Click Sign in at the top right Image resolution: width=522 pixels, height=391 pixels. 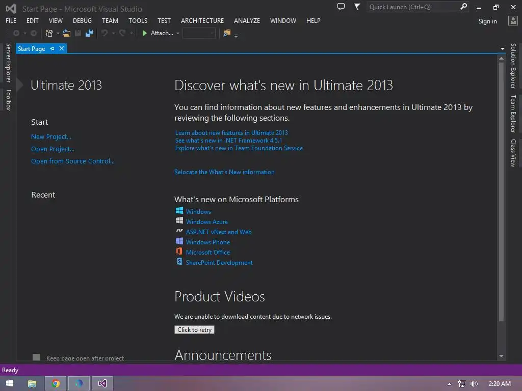coord(487,21)
